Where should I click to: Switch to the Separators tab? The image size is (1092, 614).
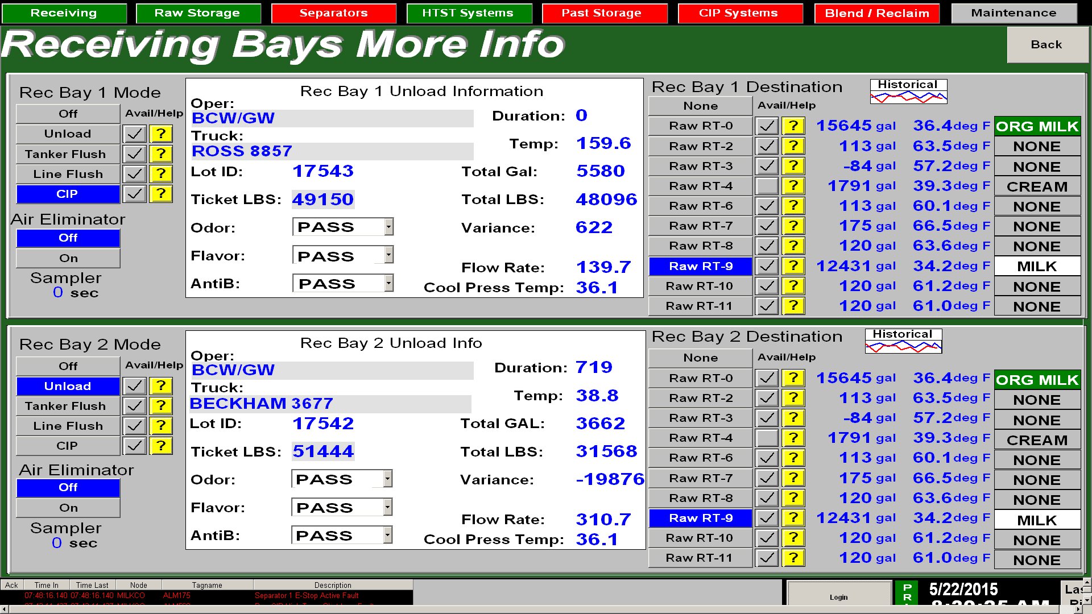click(333, 13)
